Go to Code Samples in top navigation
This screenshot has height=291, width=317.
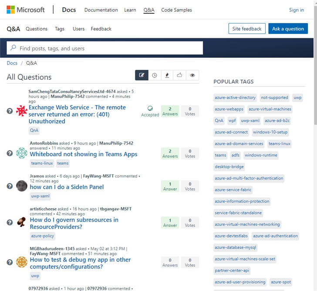tap(176, 10)
